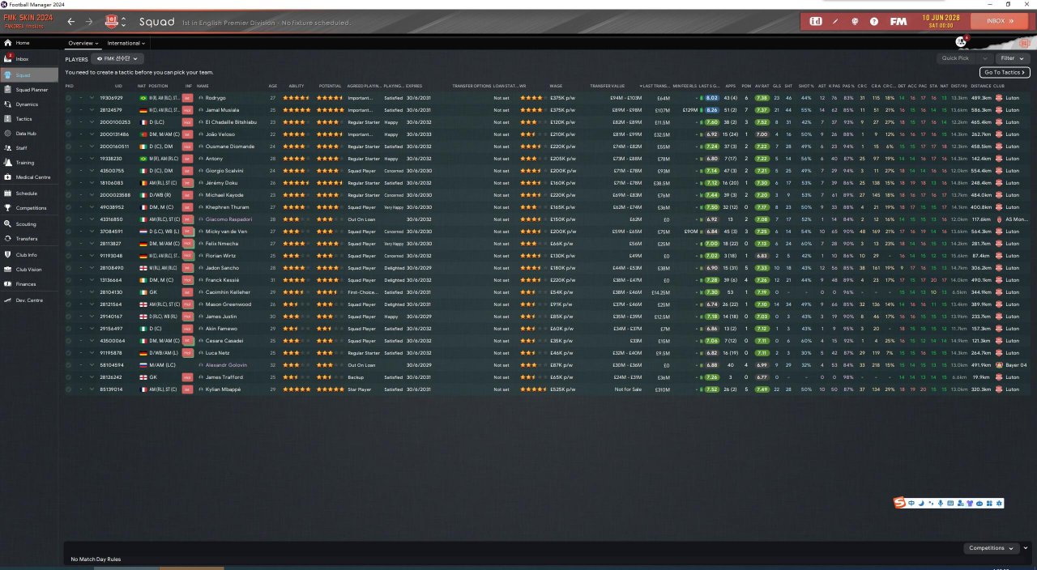
Task: Open the FM menu logo
Action: tap(898, 21)
